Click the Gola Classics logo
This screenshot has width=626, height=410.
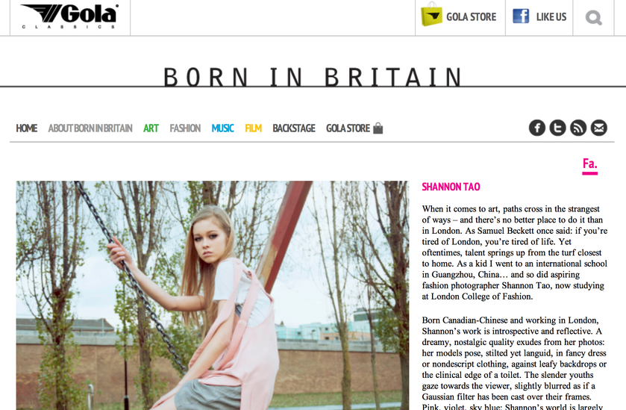click(x=69, y=16)
